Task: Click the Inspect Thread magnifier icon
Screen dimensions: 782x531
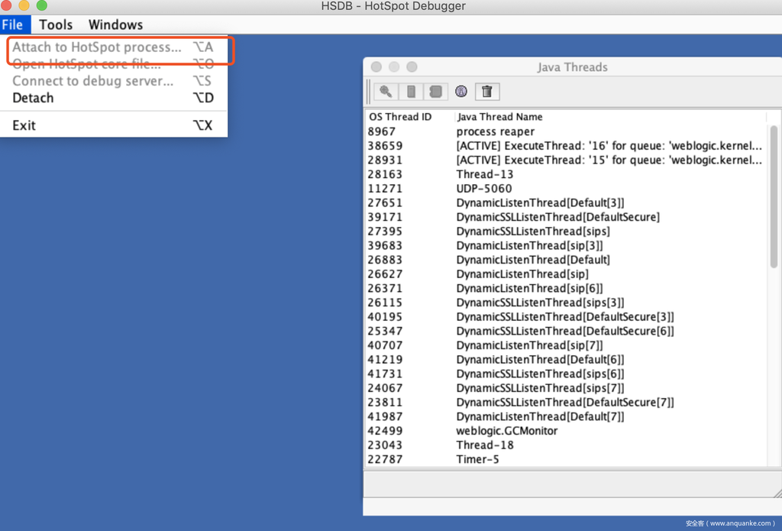Action: pos(386,92)
